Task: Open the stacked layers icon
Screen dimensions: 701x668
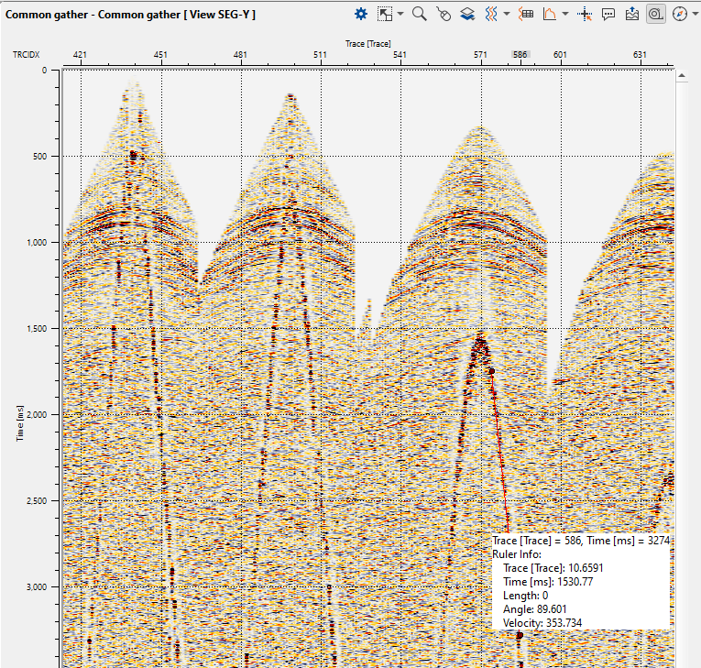Action: [467, 14]
